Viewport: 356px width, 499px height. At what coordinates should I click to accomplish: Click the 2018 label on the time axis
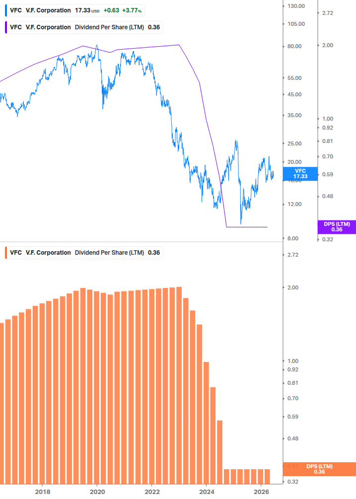tap(43, 492)
